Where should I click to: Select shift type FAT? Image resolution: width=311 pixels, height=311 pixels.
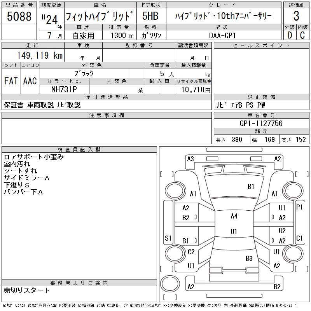(x=11, y=81)
